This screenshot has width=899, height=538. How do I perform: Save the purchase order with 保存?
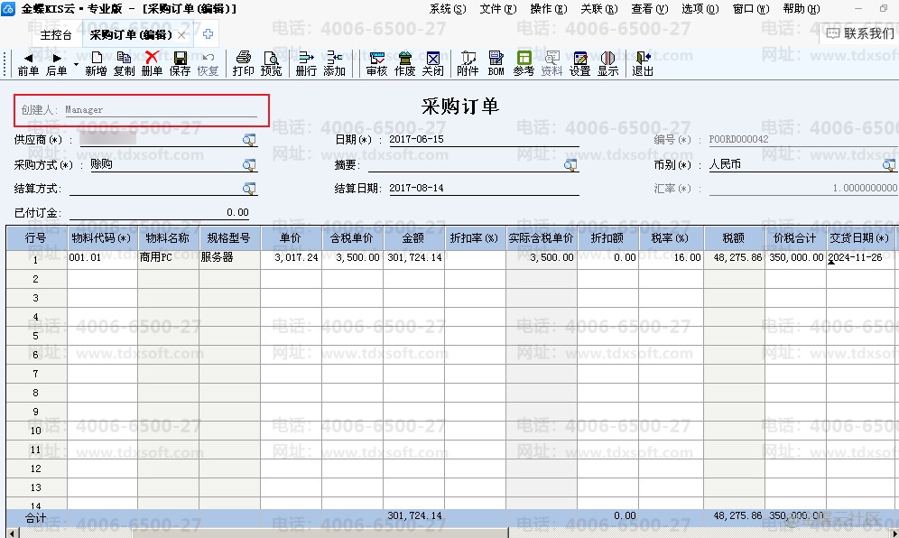tap(180, 64)
